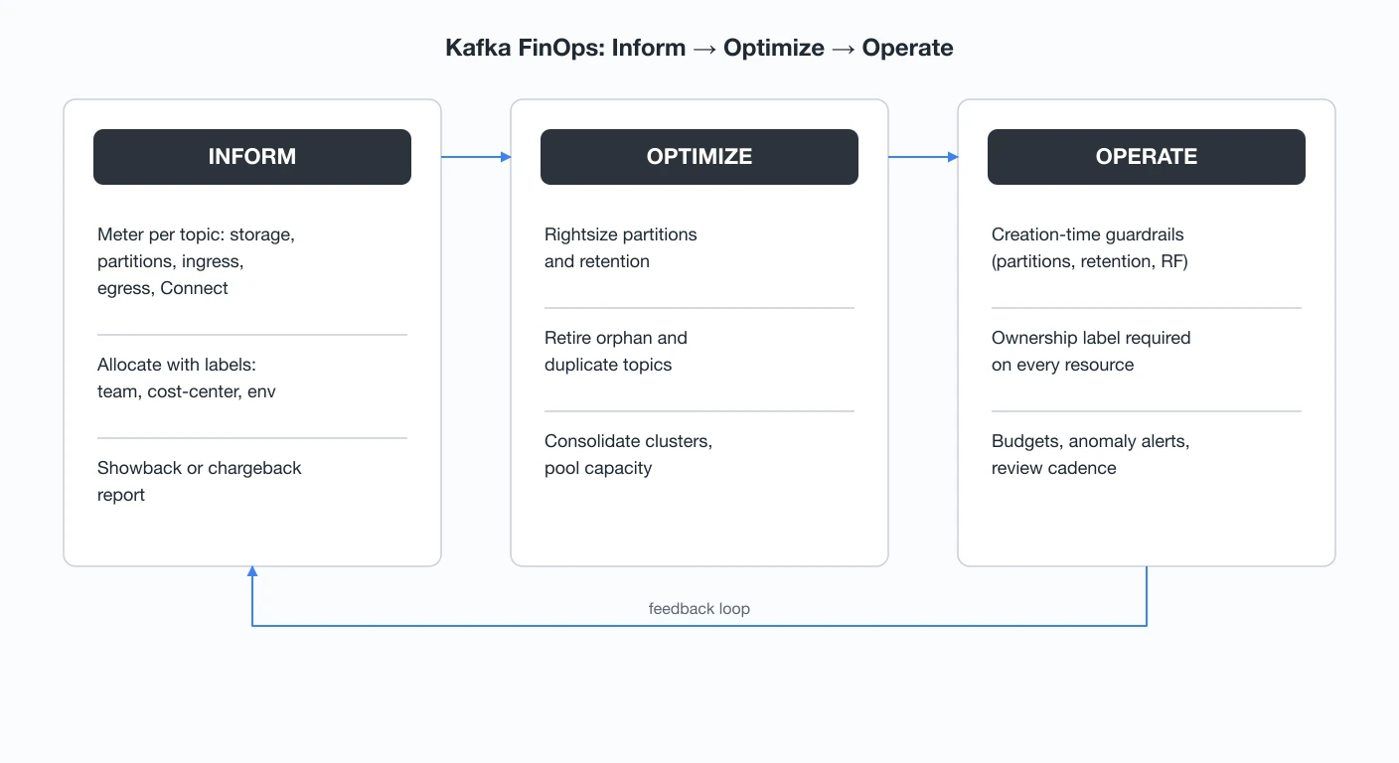
Task: Select the OPERATE header box
Action: (x=1147, y=157)
